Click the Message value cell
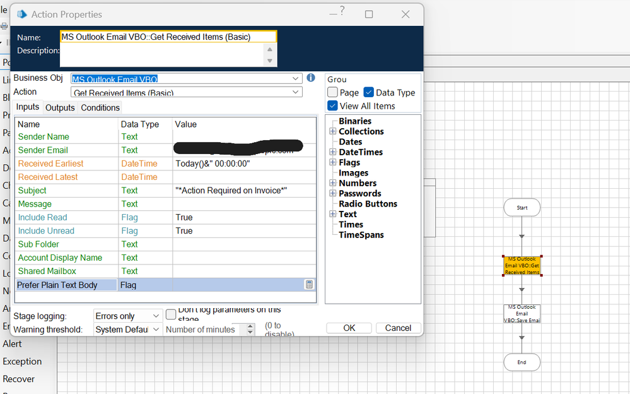This screenshot has height=394, width=630. coord(244,204)
